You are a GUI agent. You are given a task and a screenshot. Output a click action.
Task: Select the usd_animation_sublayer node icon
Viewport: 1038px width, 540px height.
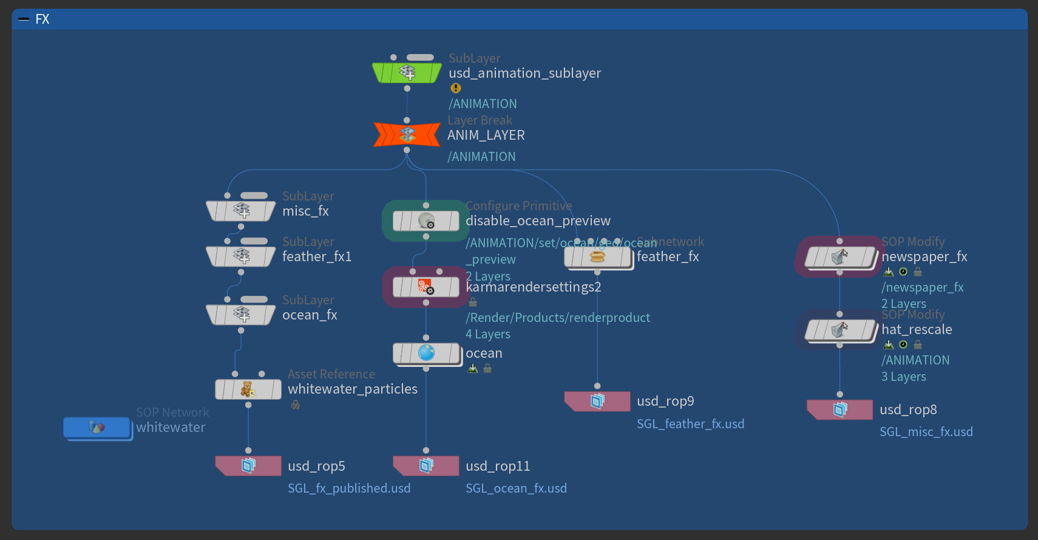(x=407, y=73)
